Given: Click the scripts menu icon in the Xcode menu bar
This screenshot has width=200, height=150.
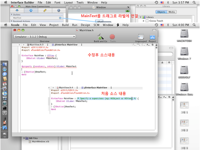Looking at the screenshot, I should (118, 25).
